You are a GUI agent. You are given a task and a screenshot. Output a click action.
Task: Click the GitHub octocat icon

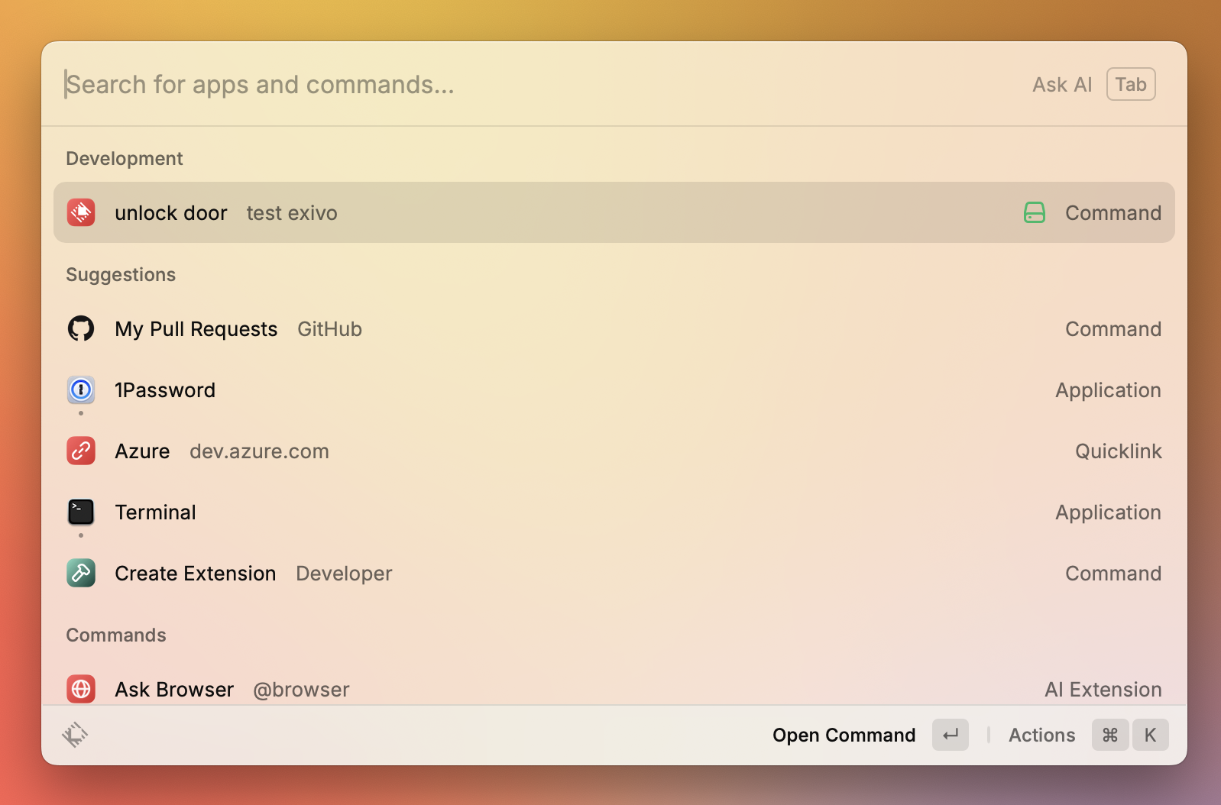coord(81,328)
